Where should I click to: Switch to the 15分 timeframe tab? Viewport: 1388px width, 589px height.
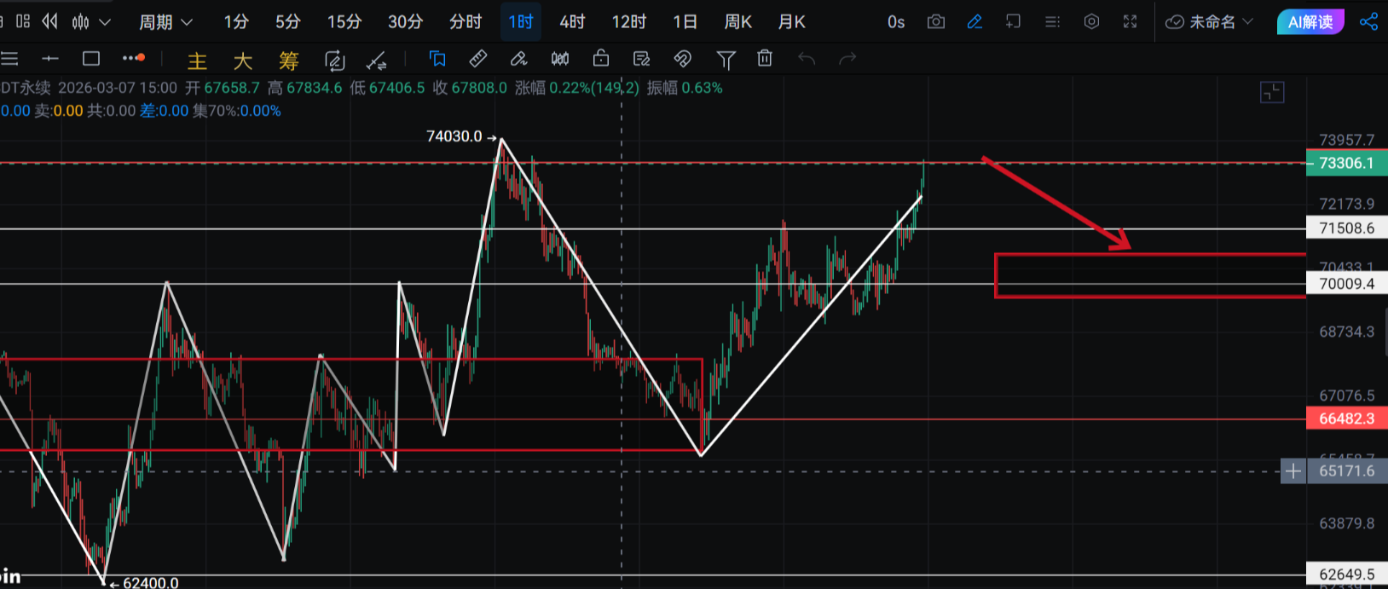click(344, 22)
